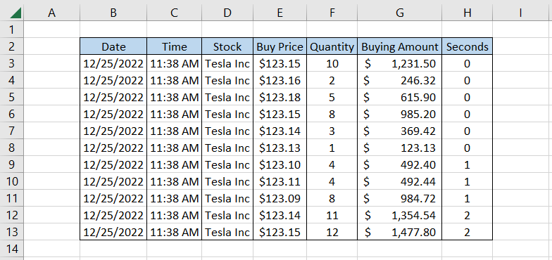Select row 7 header

pos(11,131)
